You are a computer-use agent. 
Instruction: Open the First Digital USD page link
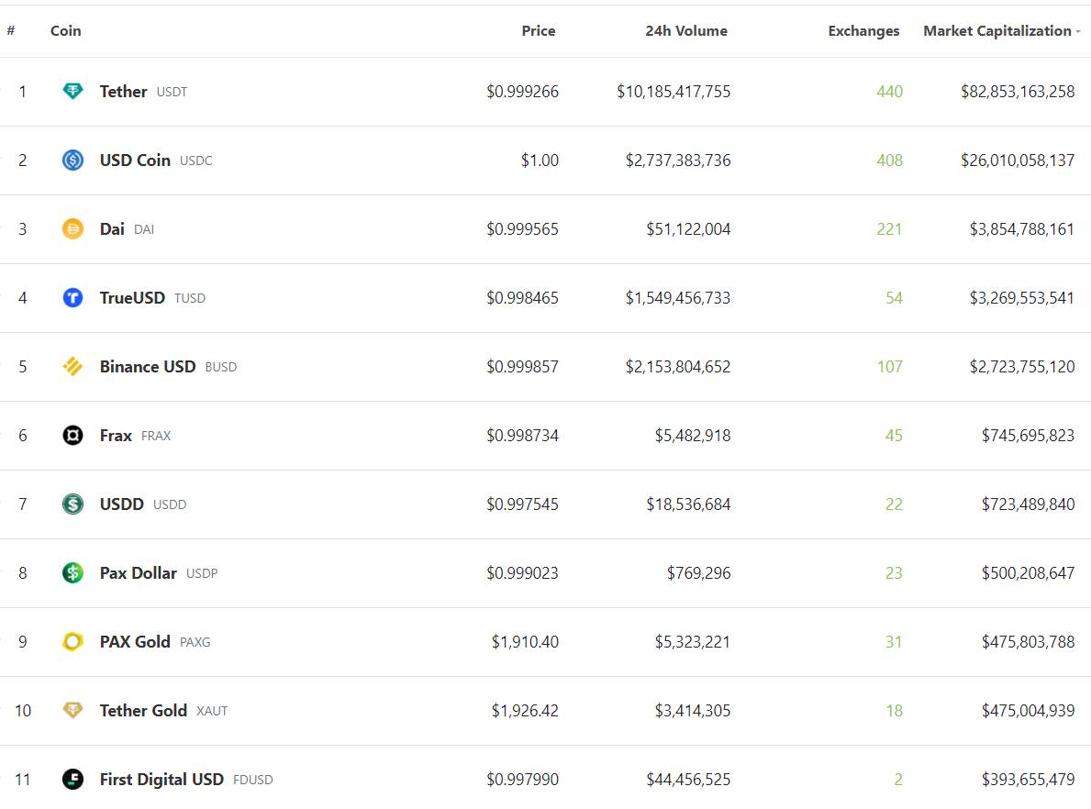pyautogui.click(x=161, y=779)
